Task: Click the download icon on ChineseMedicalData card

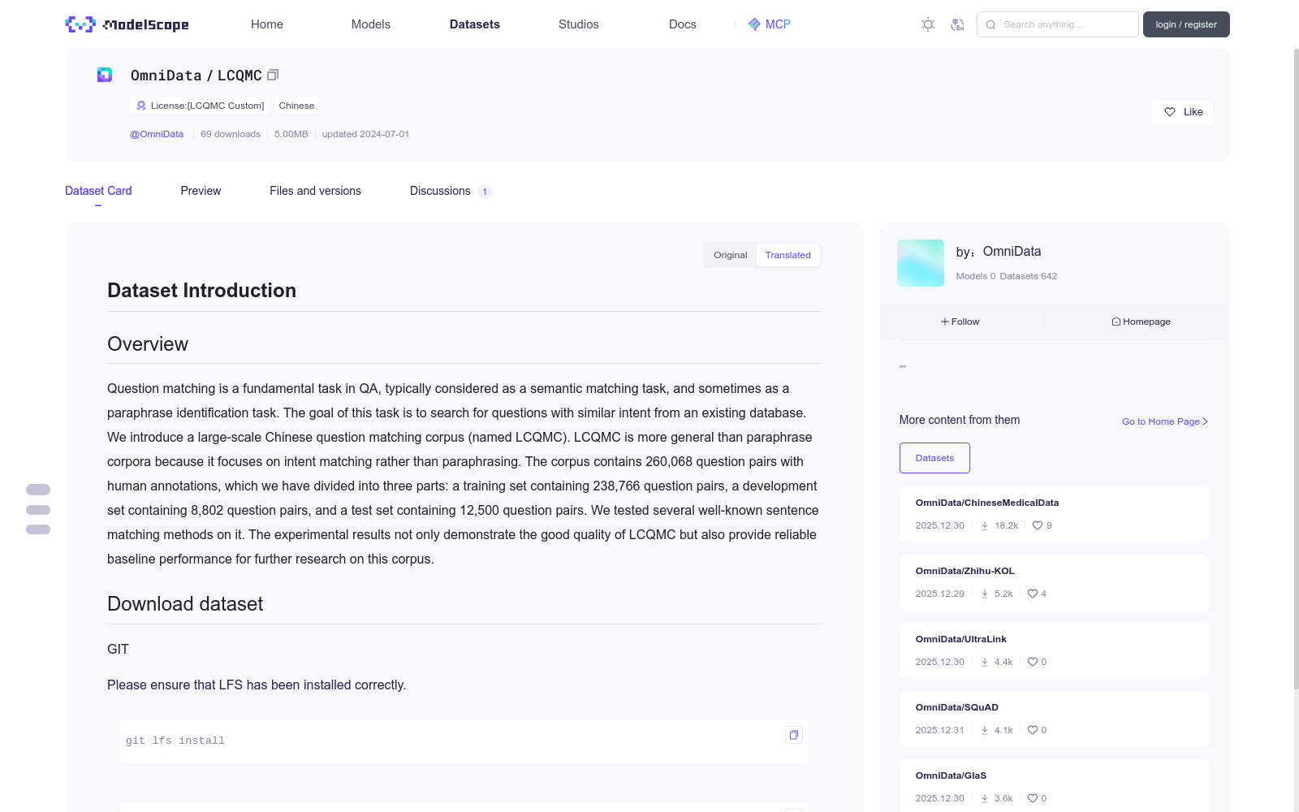Action: pyautogui.click(x=985, y=525)
